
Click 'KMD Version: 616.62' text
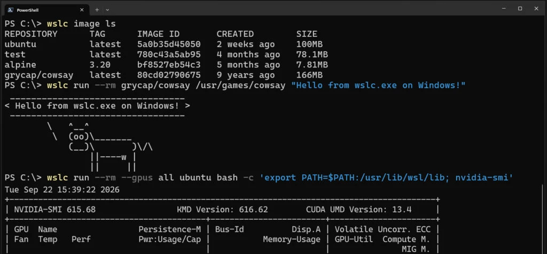222,210
